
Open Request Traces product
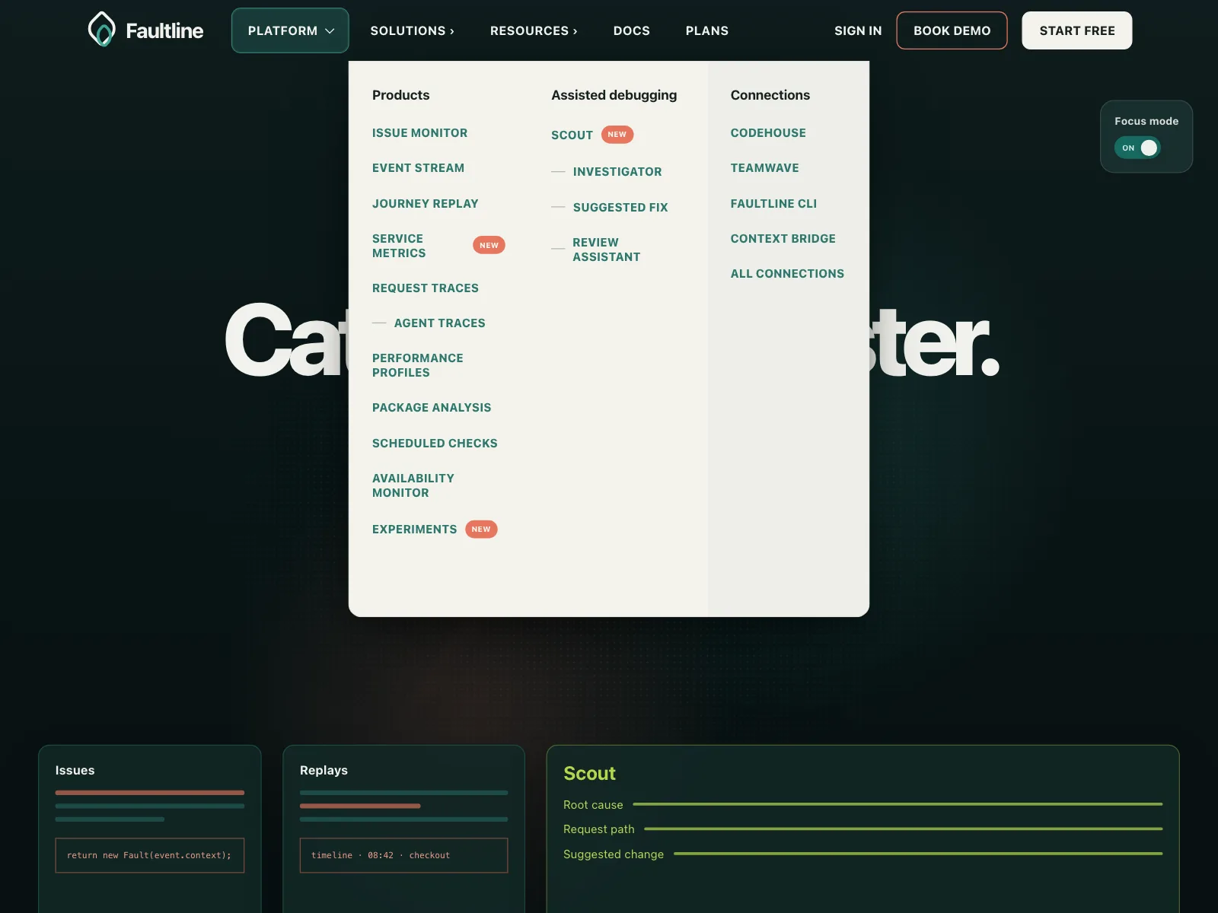[425, 288]
